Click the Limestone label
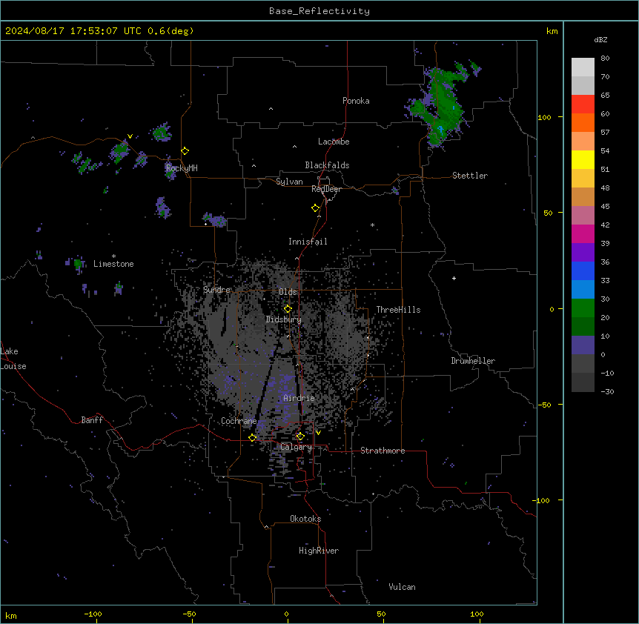This screenshot has height=624, width=639. coord(113,264)
